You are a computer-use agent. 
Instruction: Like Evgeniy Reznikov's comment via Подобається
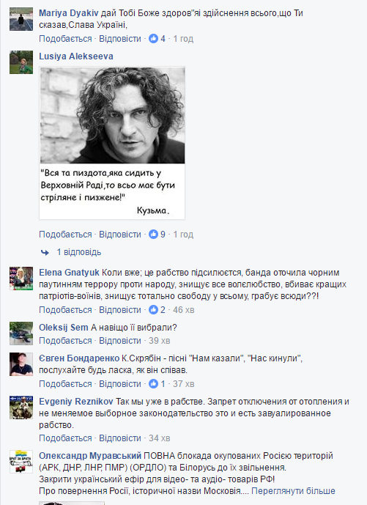(x=65, y=438)
